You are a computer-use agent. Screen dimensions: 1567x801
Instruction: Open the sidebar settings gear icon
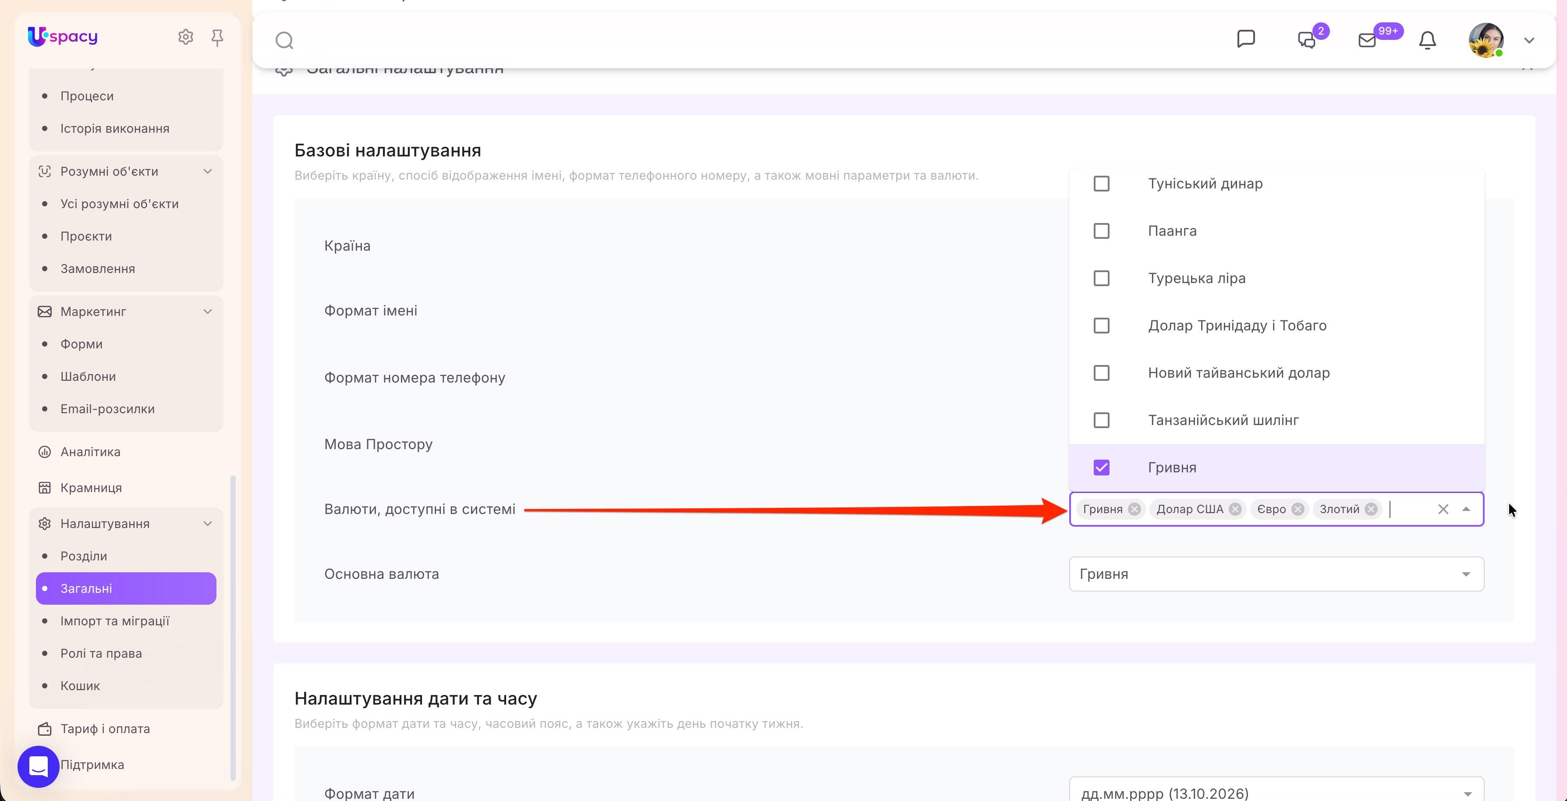point(185,37)
